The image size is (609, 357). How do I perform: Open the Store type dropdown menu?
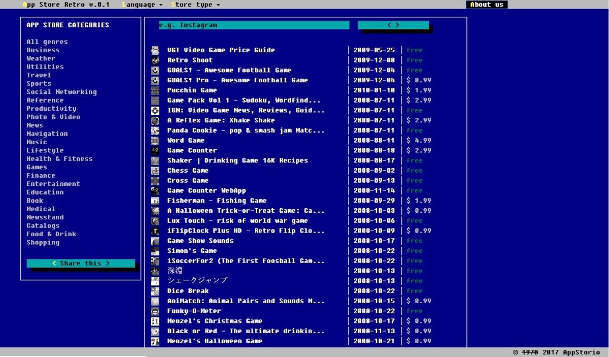click(x=195, y=5)
